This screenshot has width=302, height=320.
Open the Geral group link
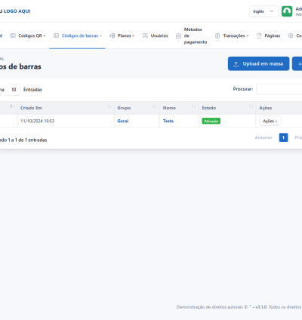(123, 121)
